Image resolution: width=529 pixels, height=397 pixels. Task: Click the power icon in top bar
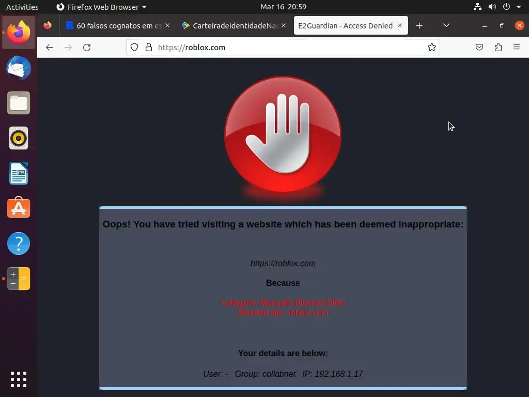(x=506, y=7)
